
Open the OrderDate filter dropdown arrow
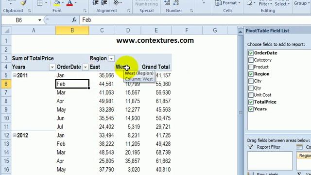[86, 67]
